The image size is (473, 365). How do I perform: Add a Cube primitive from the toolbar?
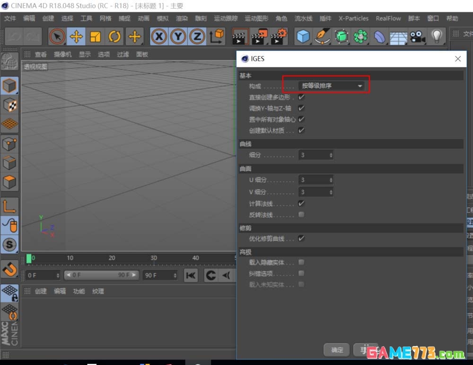tap(303, 36)
